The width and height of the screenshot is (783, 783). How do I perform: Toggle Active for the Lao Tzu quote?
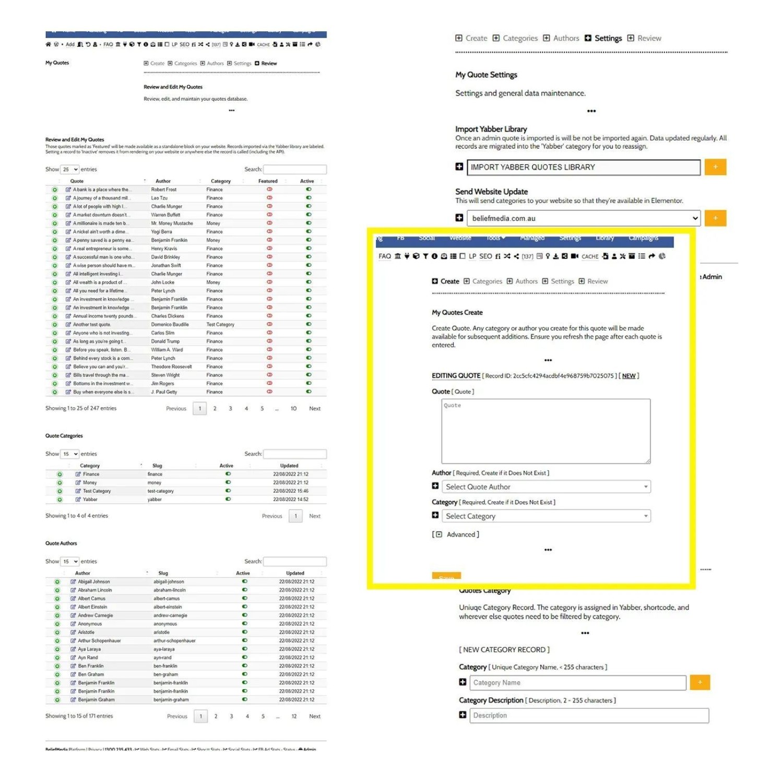309,198
